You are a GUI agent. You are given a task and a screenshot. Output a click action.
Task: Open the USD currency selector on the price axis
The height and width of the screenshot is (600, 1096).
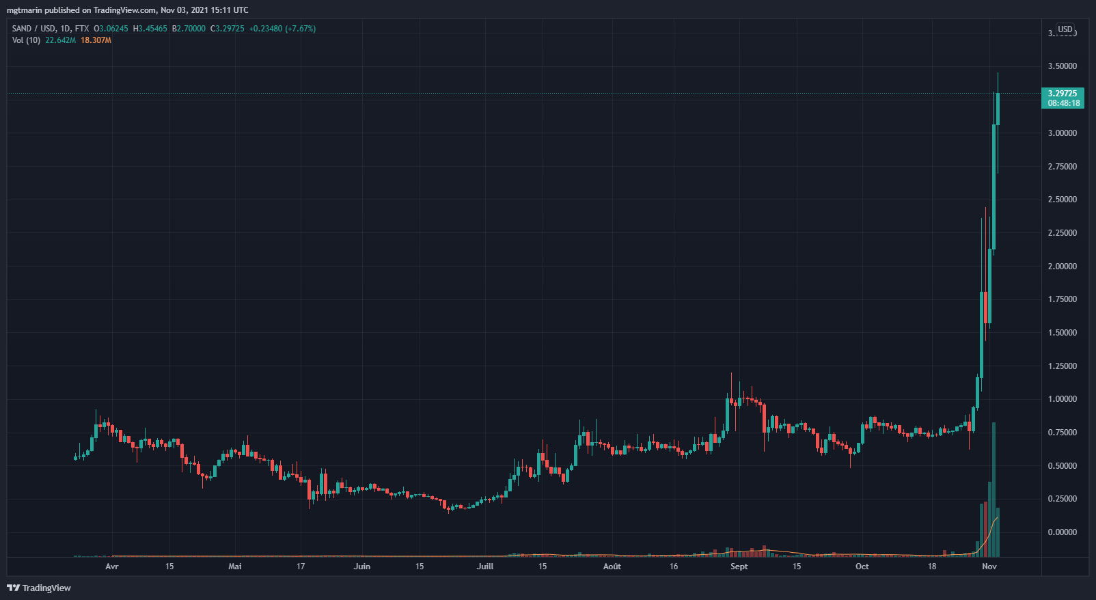coord(1065,29)
